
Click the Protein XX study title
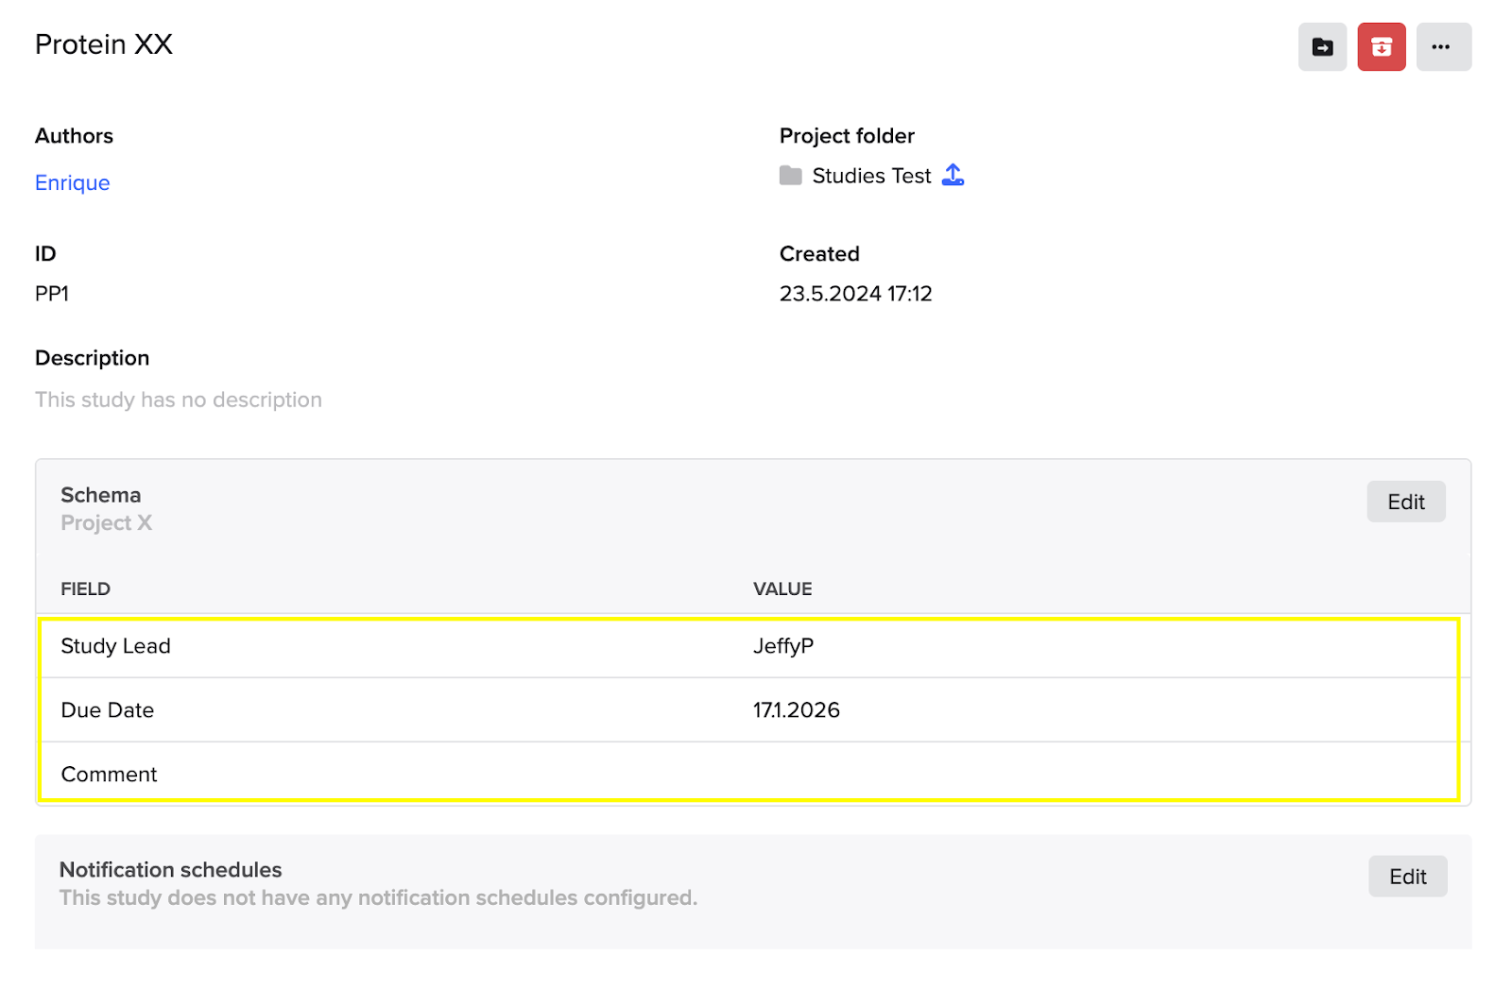point(104,45)
